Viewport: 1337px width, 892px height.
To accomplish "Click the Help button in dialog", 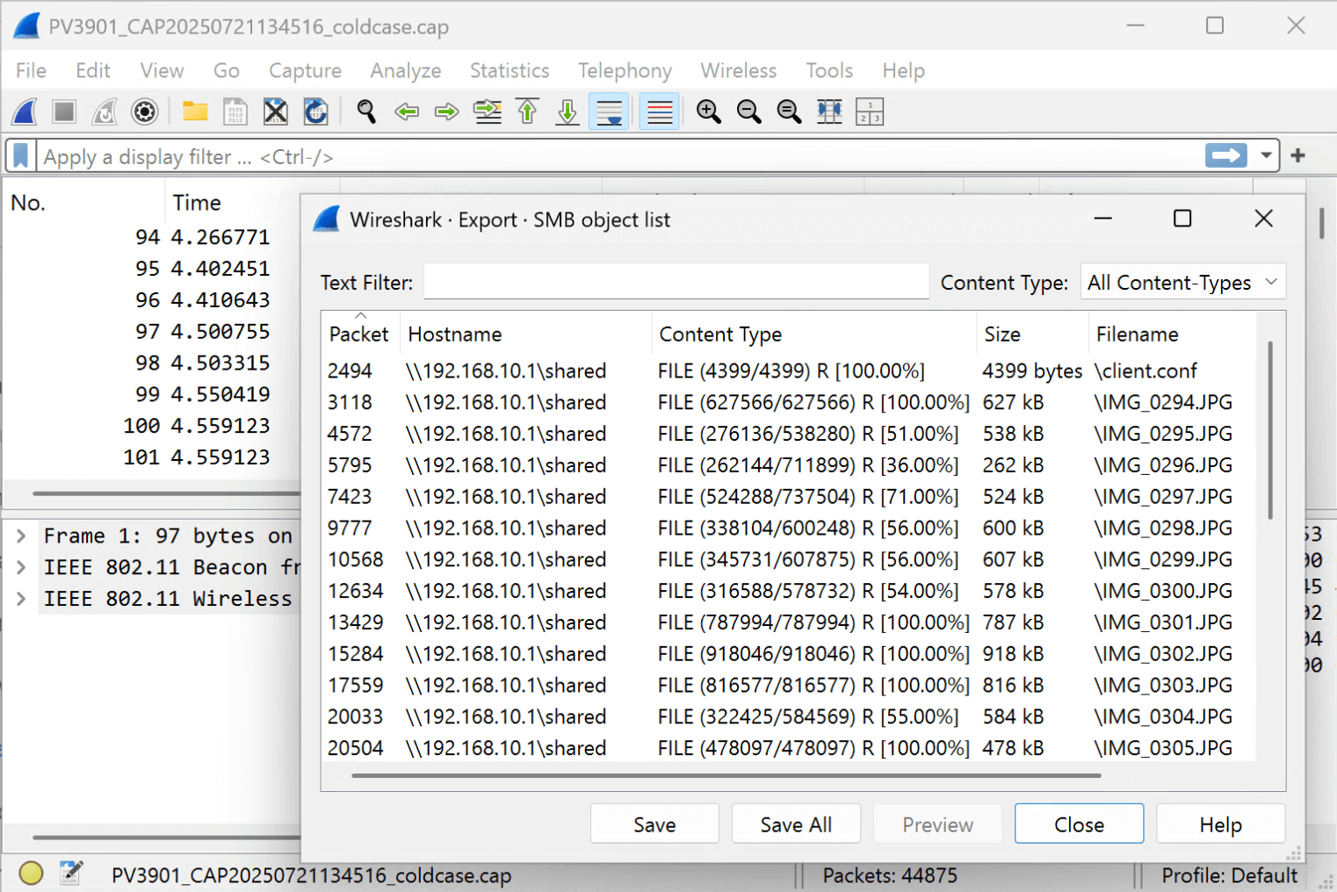I will click(x=1220, y=824).
